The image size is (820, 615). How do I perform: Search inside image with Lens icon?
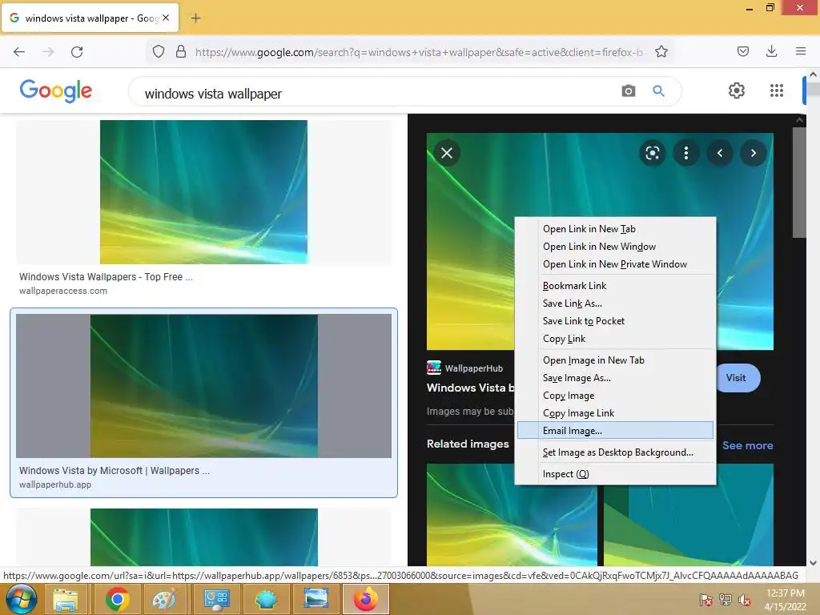point(652,153)
